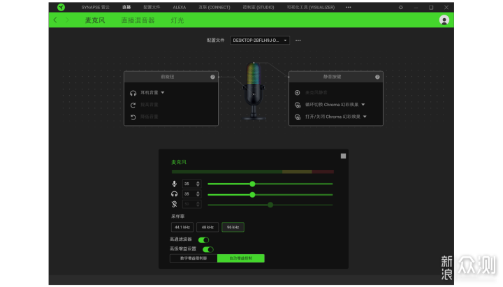503x287 pixels.
Task: Click the microphone volume stepper arrows
Action: tap(198, 184)
